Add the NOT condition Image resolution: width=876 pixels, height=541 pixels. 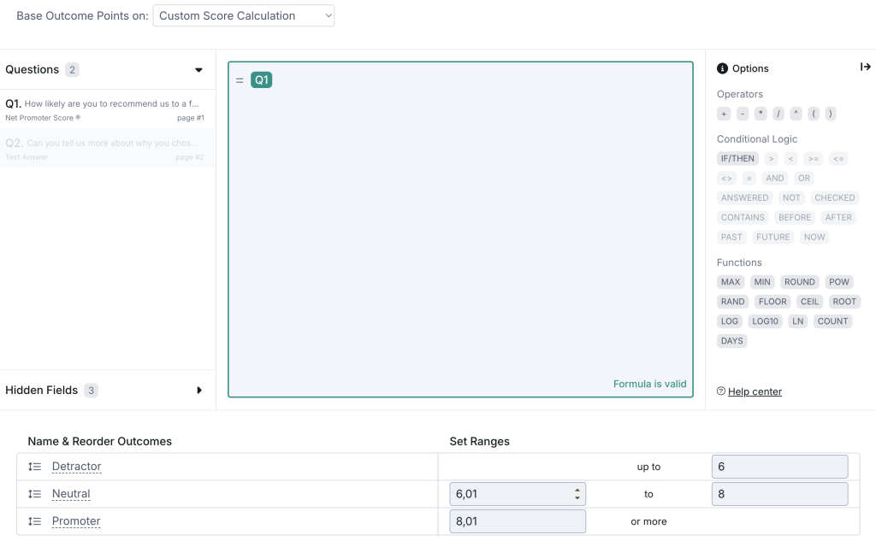(x=791, y=197)
